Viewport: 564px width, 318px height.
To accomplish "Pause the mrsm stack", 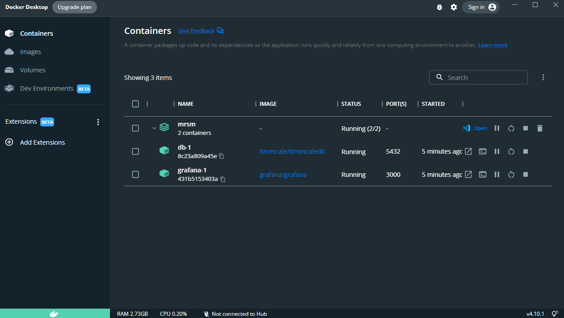I will pyautogui.click(x=497, y=128).
